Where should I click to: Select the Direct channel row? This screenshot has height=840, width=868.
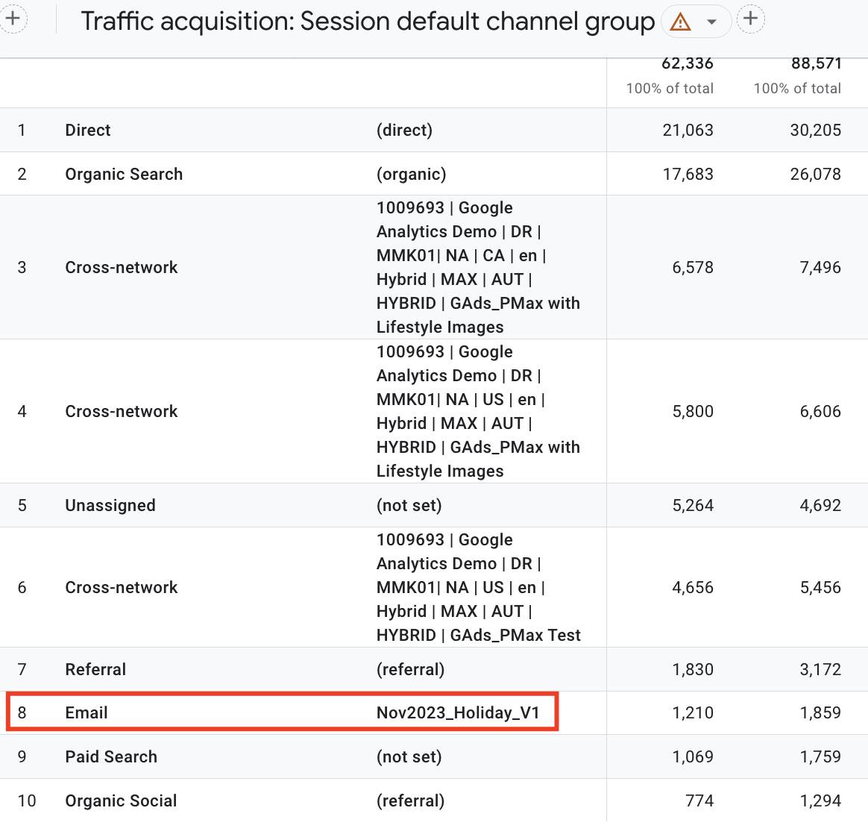[x=88, y=130]
